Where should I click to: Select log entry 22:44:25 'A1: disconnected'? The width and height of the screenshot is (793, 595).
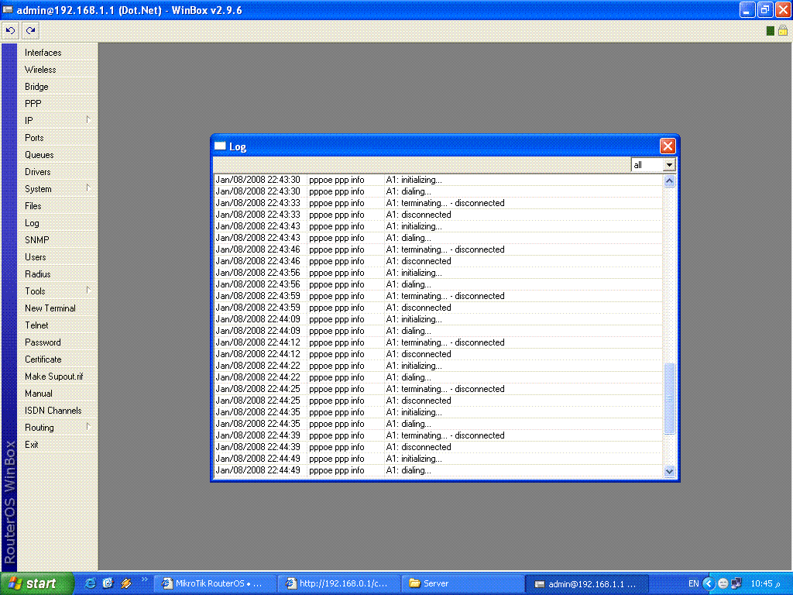click(438, 401)
